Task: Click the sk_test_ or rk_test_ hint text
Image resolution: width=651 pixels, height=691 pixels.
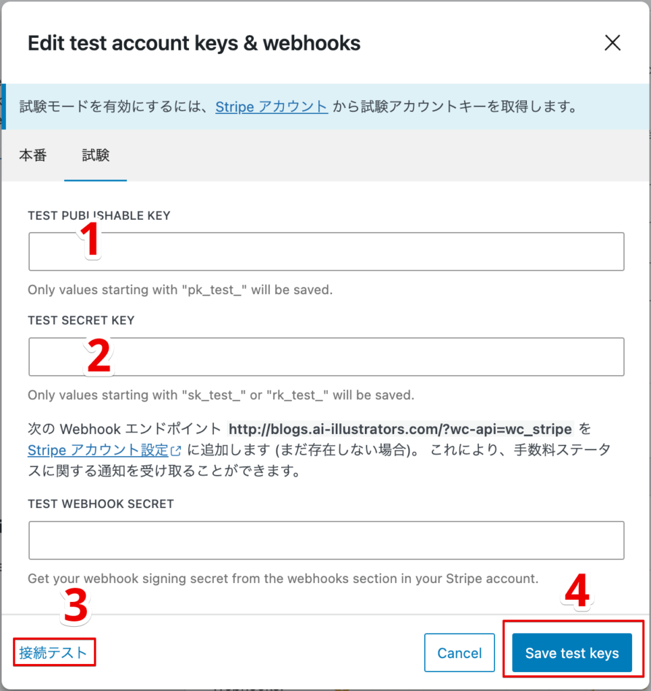Action: click(221, 395)
